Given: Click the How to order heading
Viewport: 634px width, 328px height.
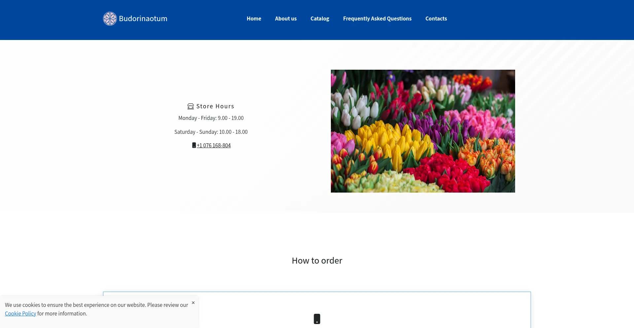Looking at the screenshot, I should tap(317, 261).
